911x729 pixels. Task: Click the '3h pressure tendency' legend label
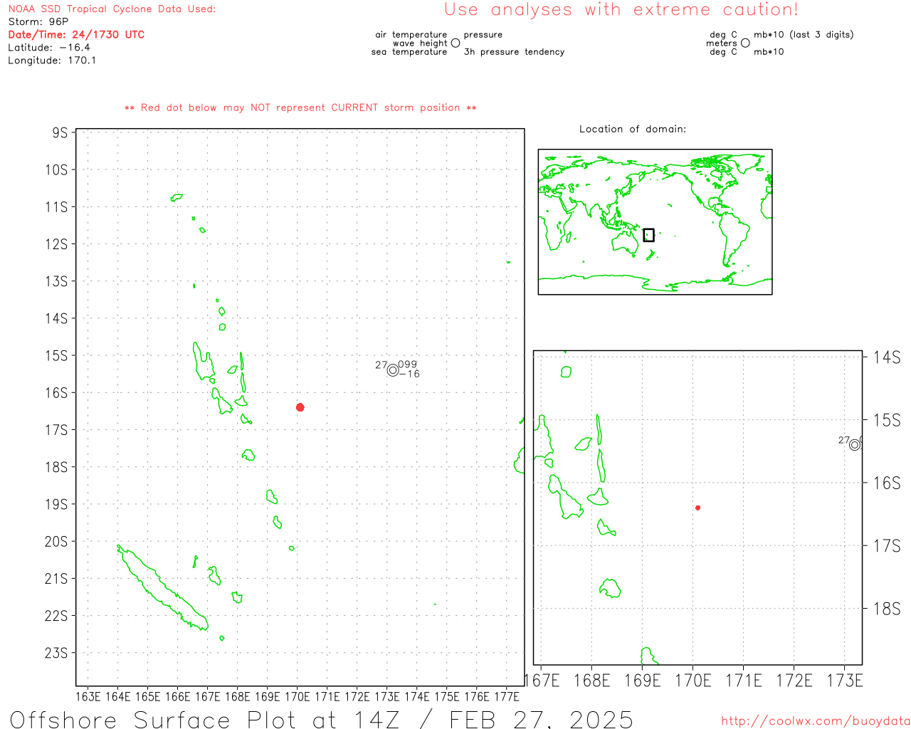tap(514, 52)
